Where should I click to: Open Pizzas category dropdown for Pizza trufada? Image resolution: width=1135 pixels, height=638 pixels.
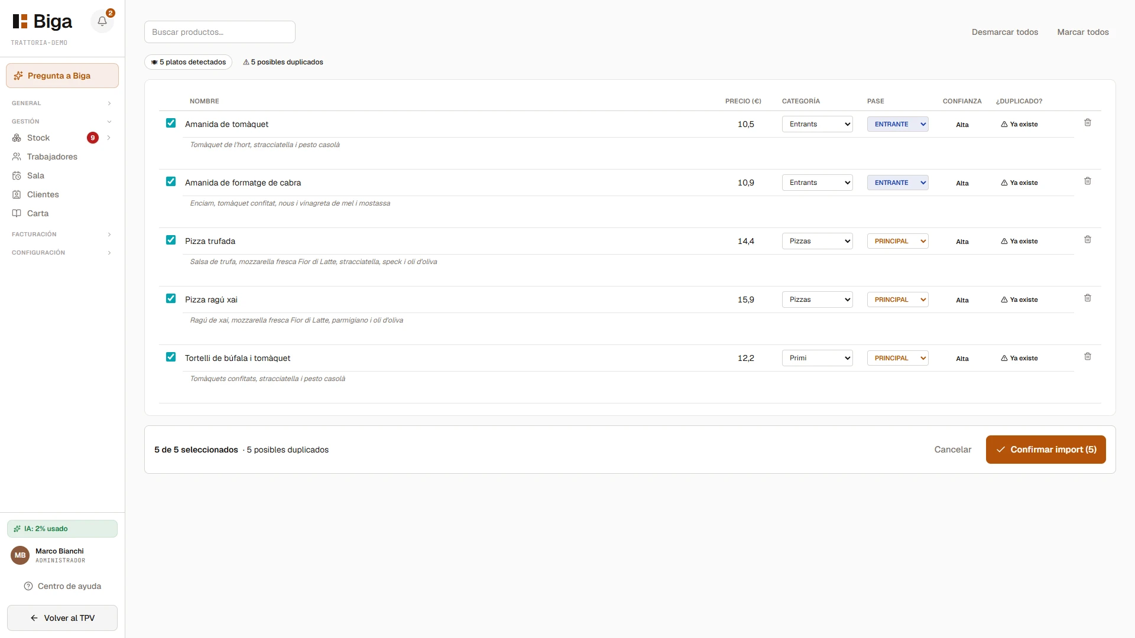pos(818,241)
